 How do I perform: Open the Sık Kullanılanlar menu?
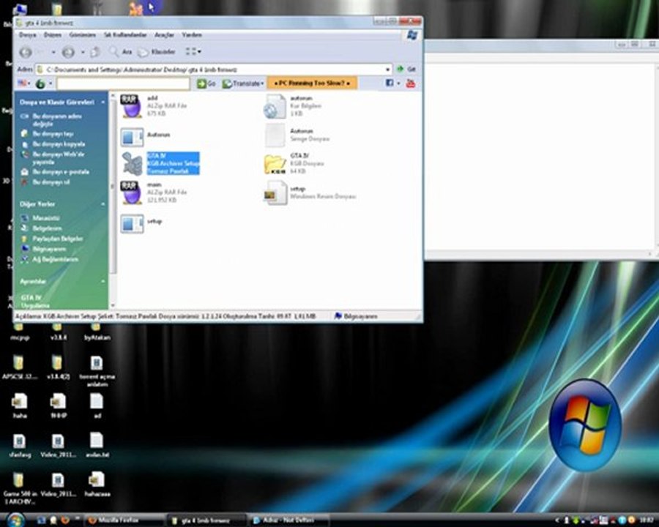[125, 35]
